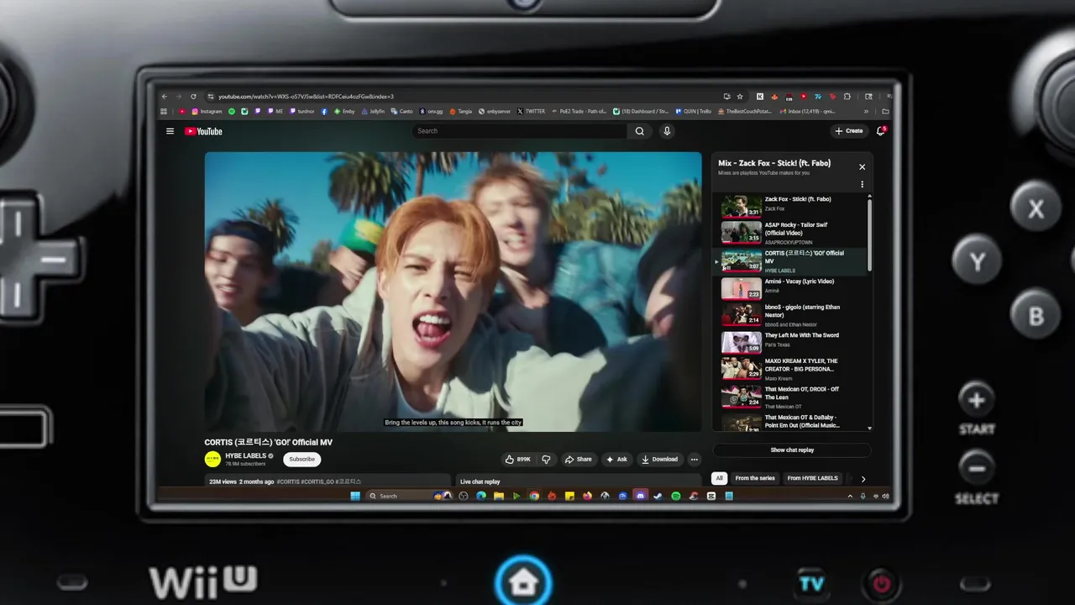
Task: Open Jellyfin bookmark
Action: point(372,111)
